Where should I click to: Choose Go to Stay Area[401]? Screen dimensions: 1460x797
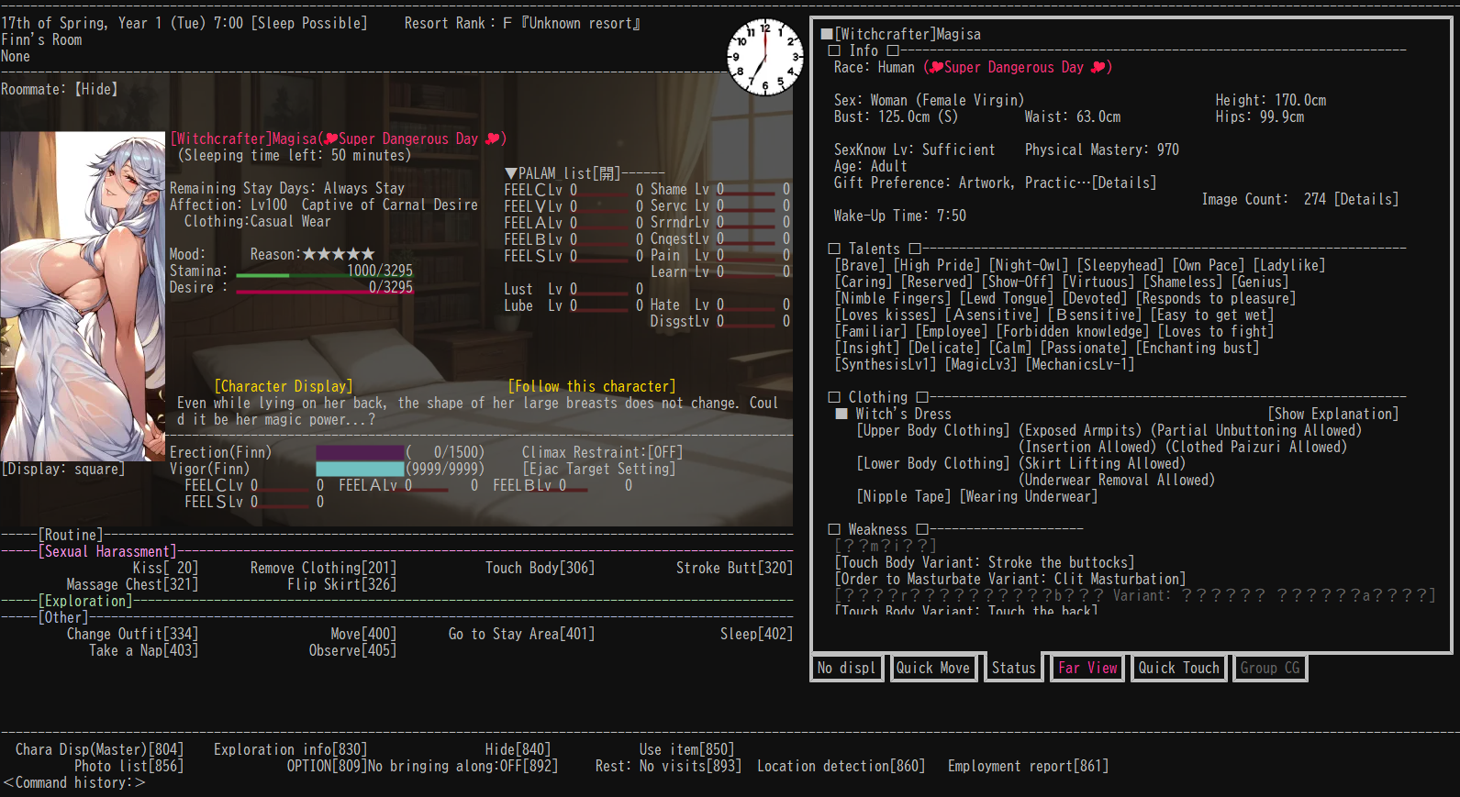point(521,634)
